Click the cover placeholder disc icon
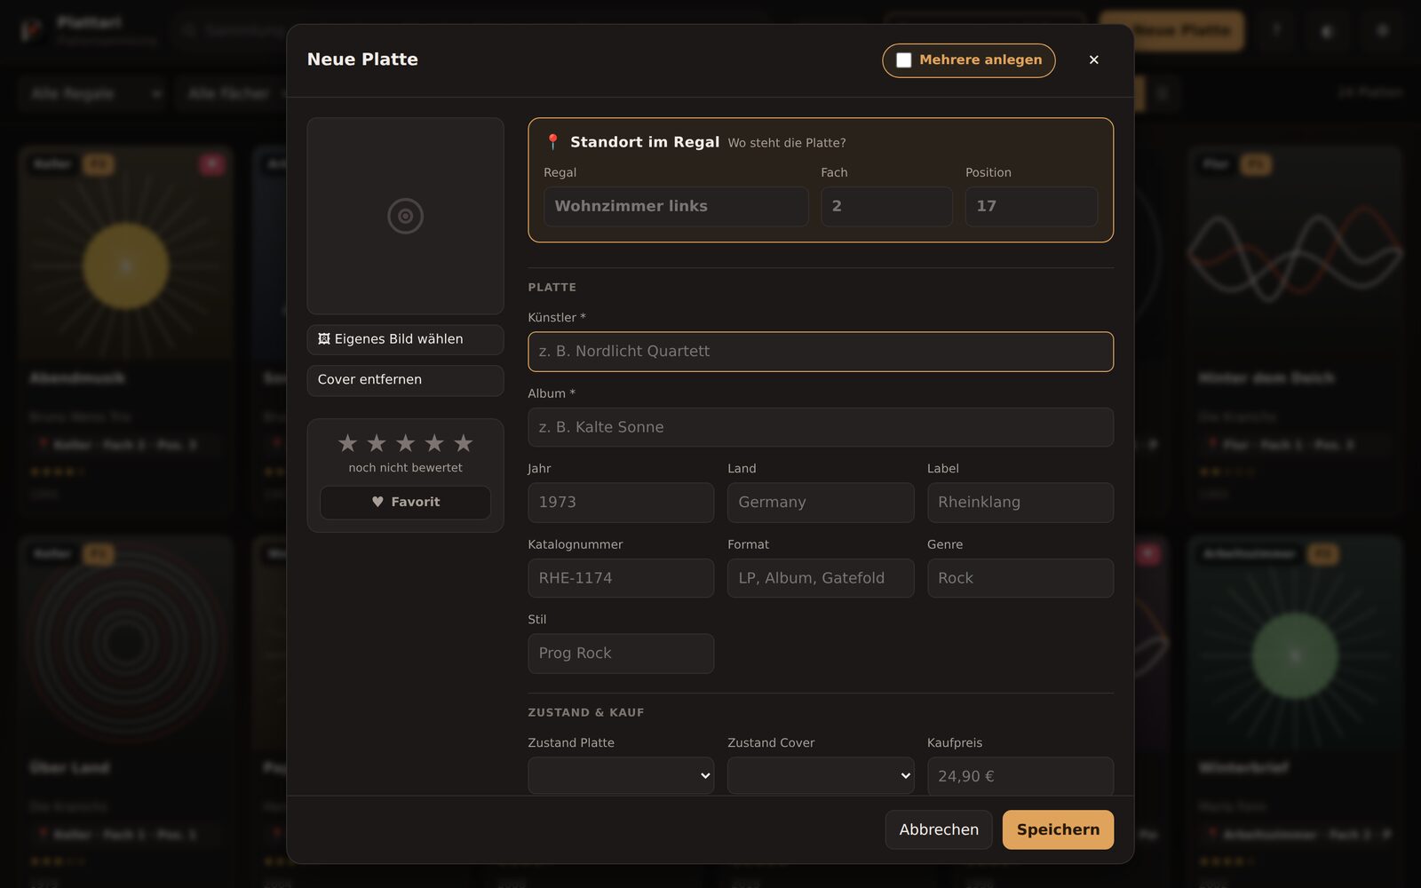 [x=405, y=216]
